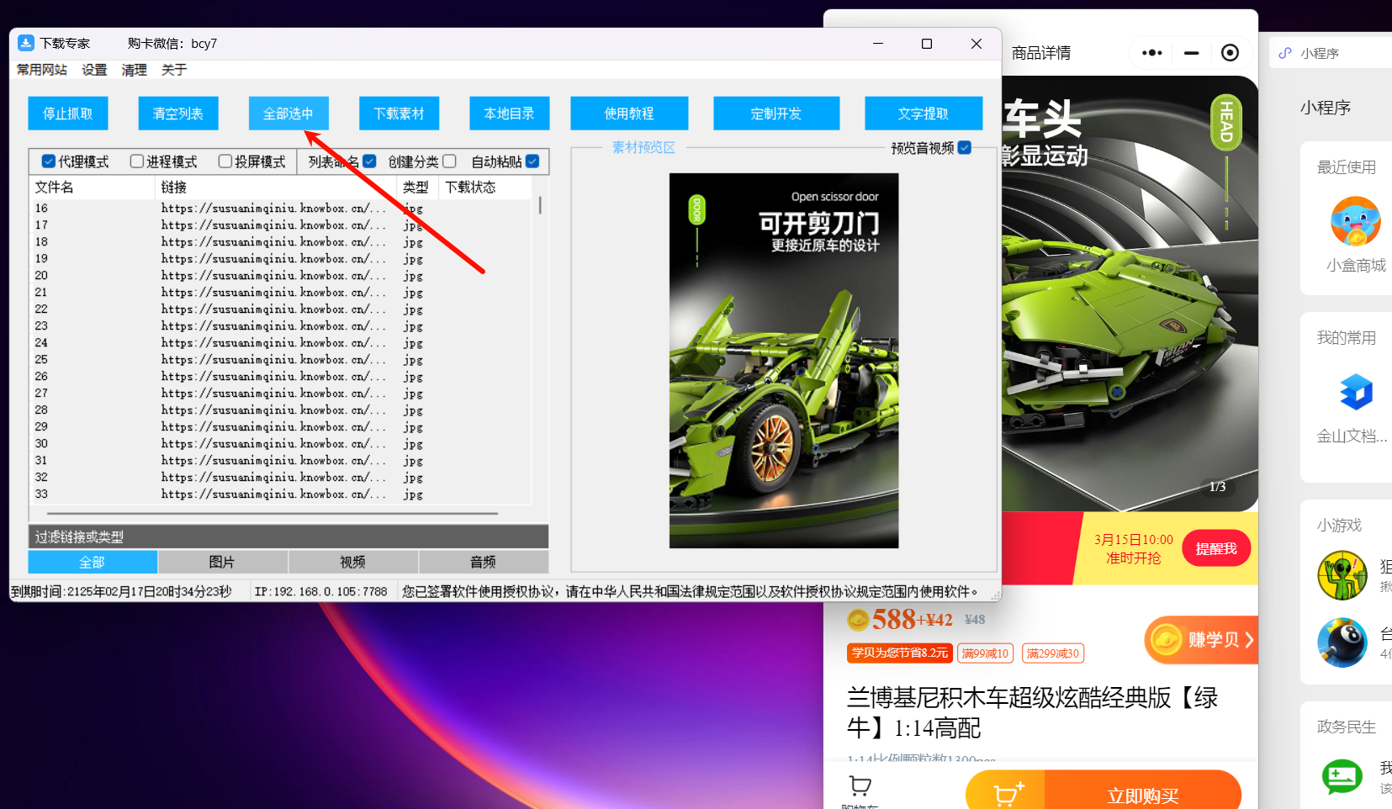This screenshot has width=1392, height=809.
Task: Click the 类型 column header
Action: click(417, 187)
